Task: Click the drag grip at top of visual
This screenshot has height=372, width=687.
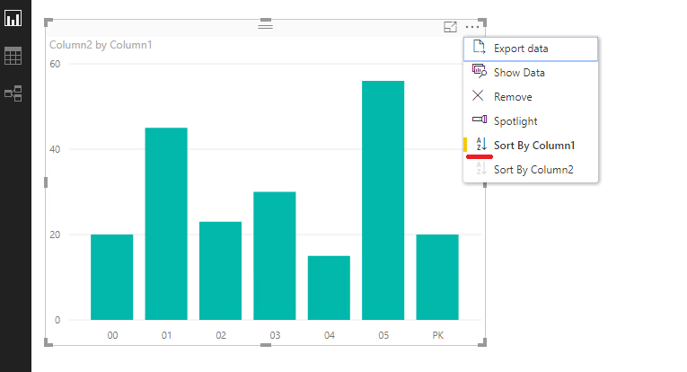Action: pyautogui.click(x=266, y=26)
